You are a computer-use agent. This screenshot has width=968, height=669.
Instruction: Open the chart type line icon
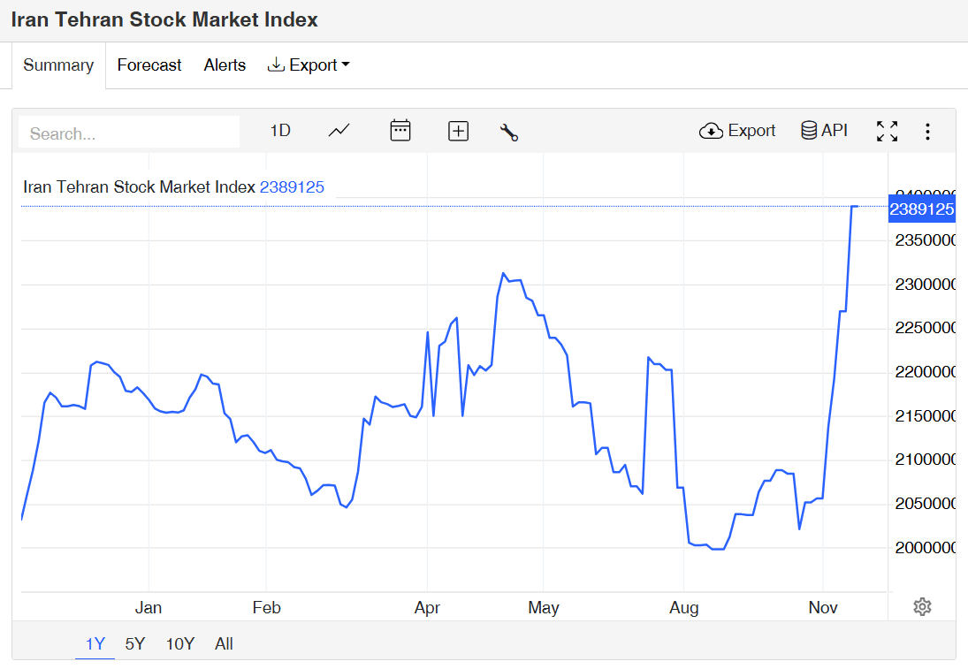(339, 131)
